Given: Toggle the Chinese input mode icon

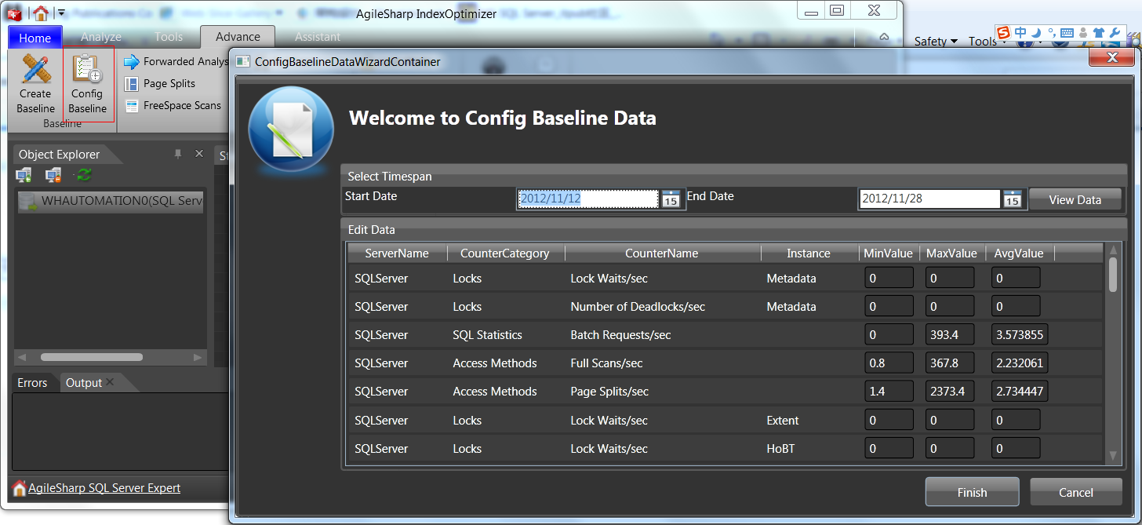Looking at the screenshot, I should click(x=1020, y=32).
